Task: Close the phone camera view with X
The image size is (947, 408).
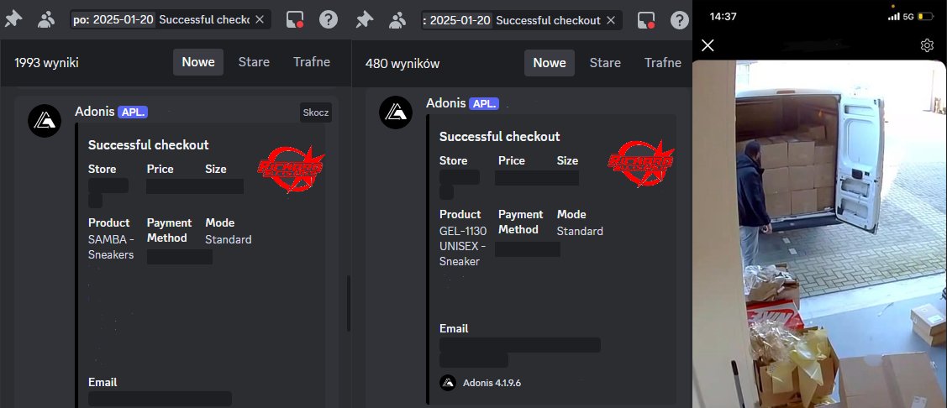Action: click(708, 45)
